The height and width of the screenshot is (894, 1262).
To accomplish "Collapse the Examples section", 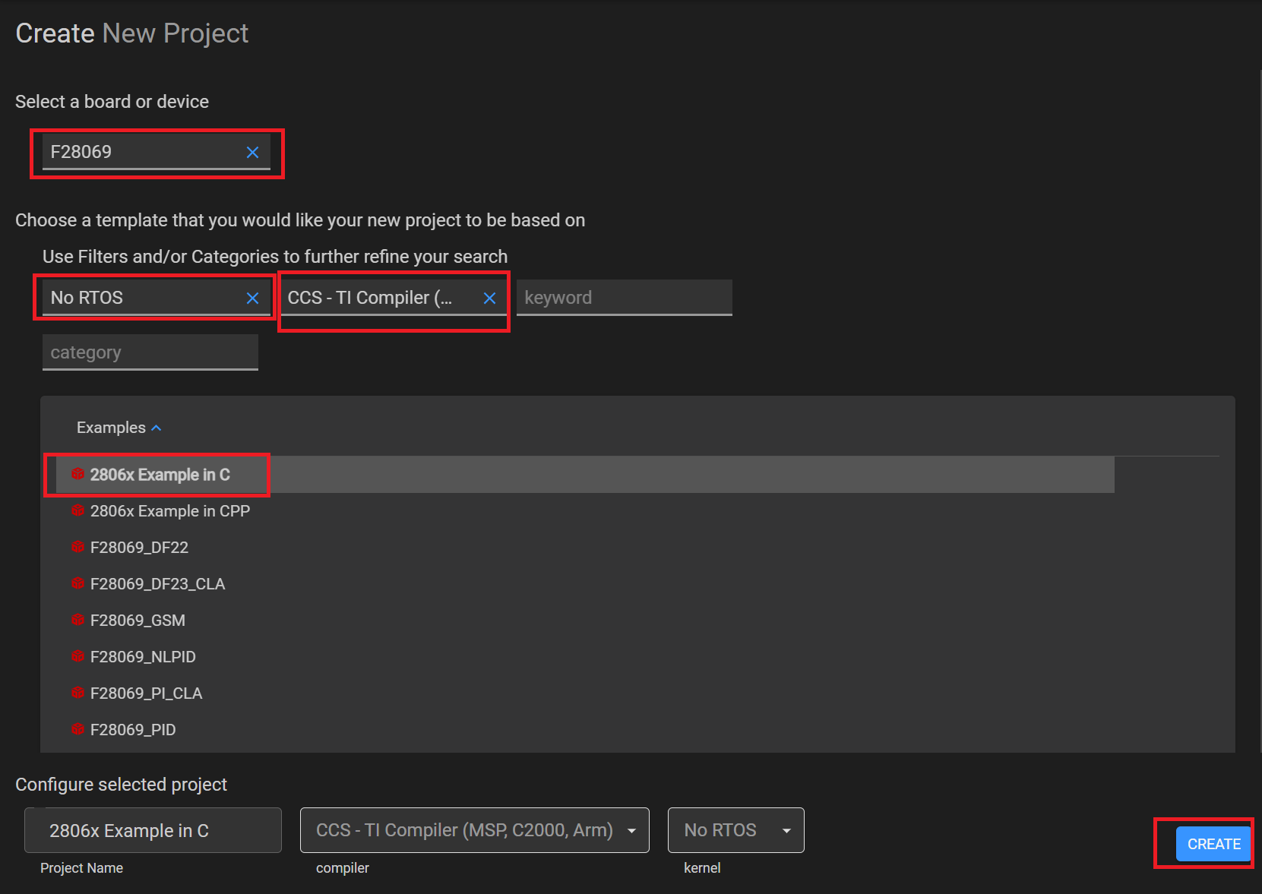I will 119,428.
